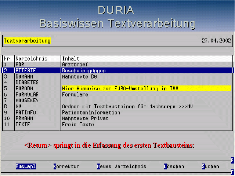Select directory DIABETES
Image resolution: width=235 pixels, height=176 pixels.
click(27, 82)
